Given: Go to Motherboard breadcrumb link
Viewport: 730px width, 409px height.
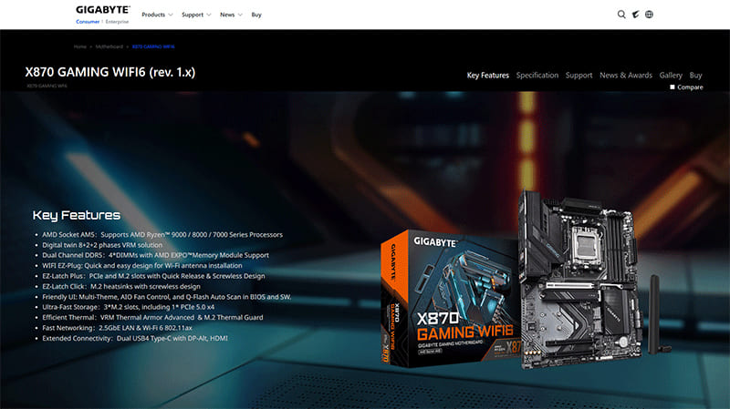Looking at the screenshot, I should [109, 46].
